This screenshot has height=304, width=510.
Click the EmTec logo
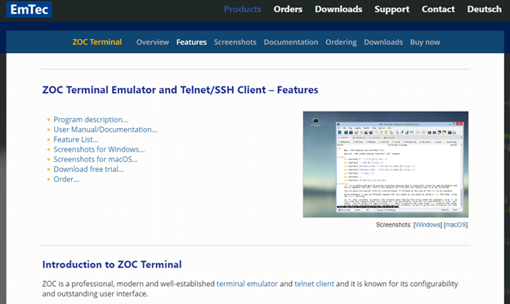point(29,10)
